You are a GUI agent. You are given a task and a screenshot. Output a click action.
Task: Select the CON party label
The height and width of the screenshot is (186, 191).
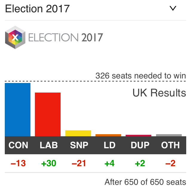click(18, 145)
